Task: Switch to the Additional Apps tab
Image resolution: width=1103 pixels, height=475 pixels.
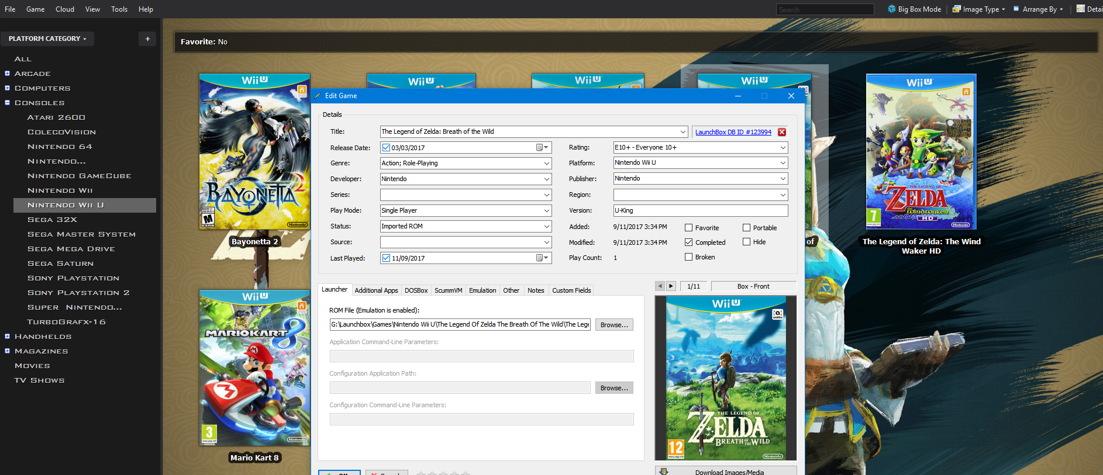Action: point(376,290)
